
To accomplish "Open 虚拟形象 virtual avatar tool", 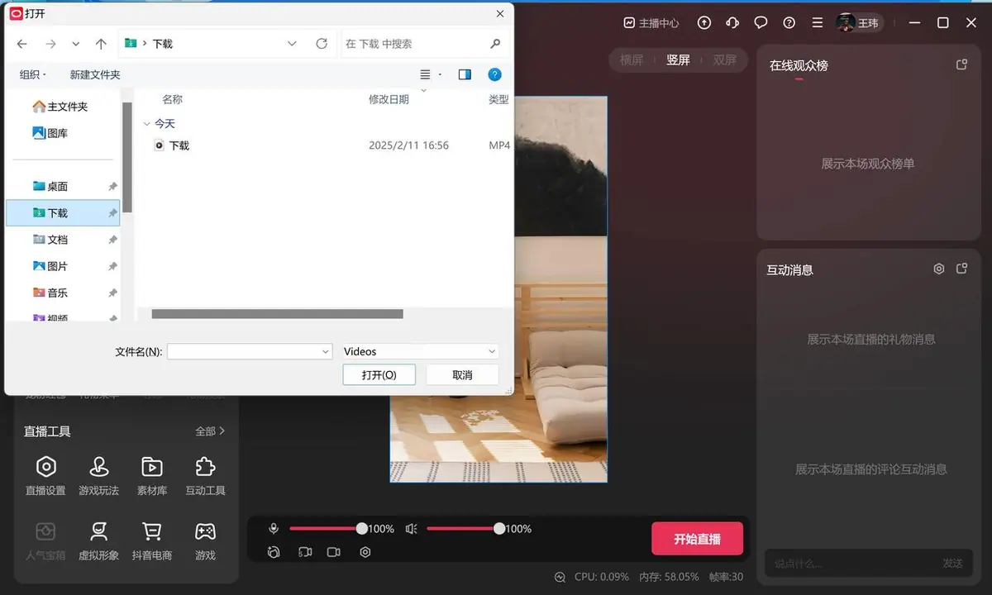I will coord(98,540).
